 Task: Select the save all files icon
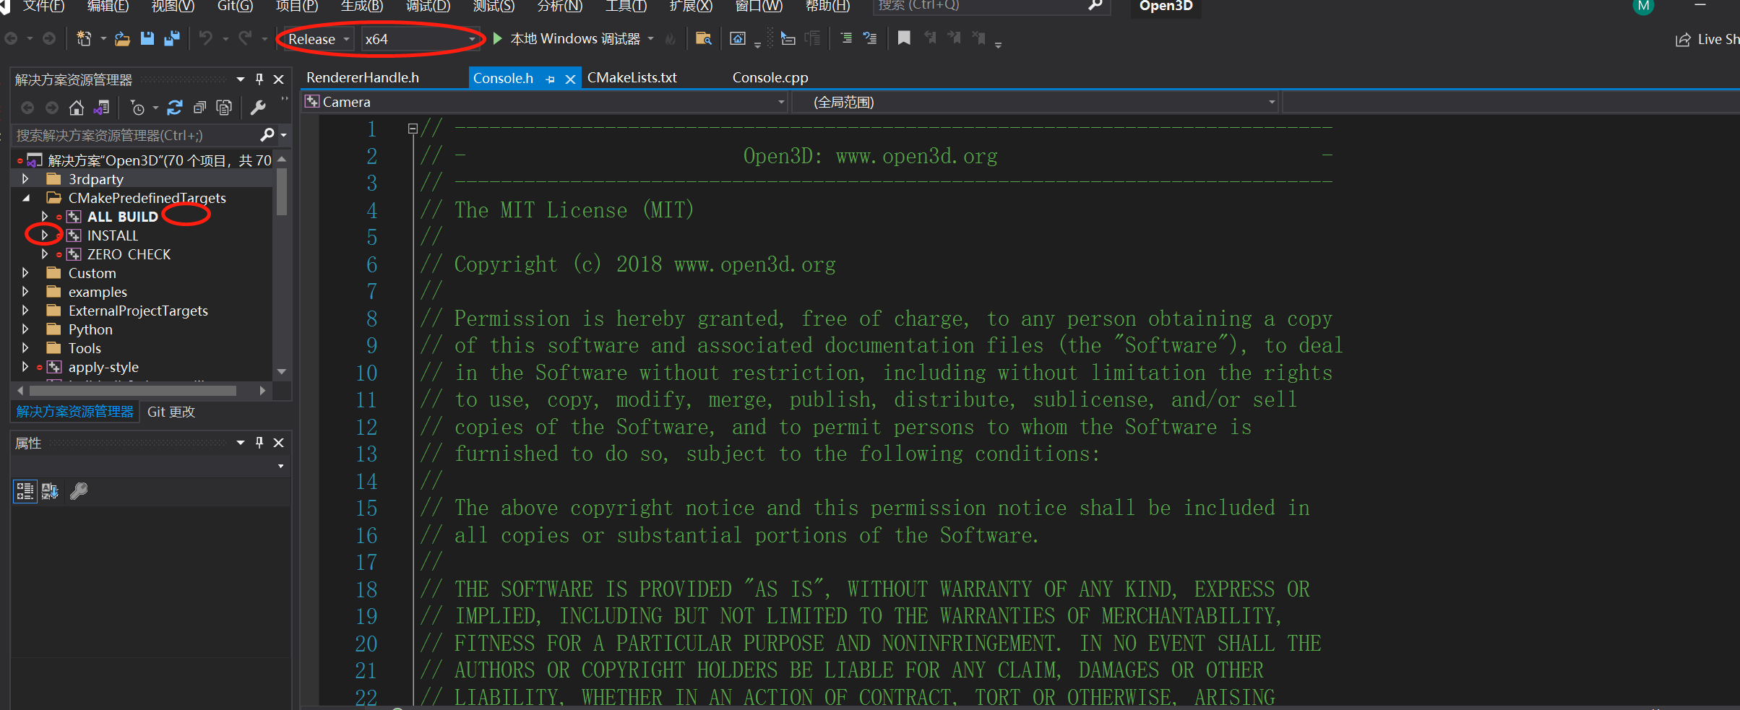point(172,38)
